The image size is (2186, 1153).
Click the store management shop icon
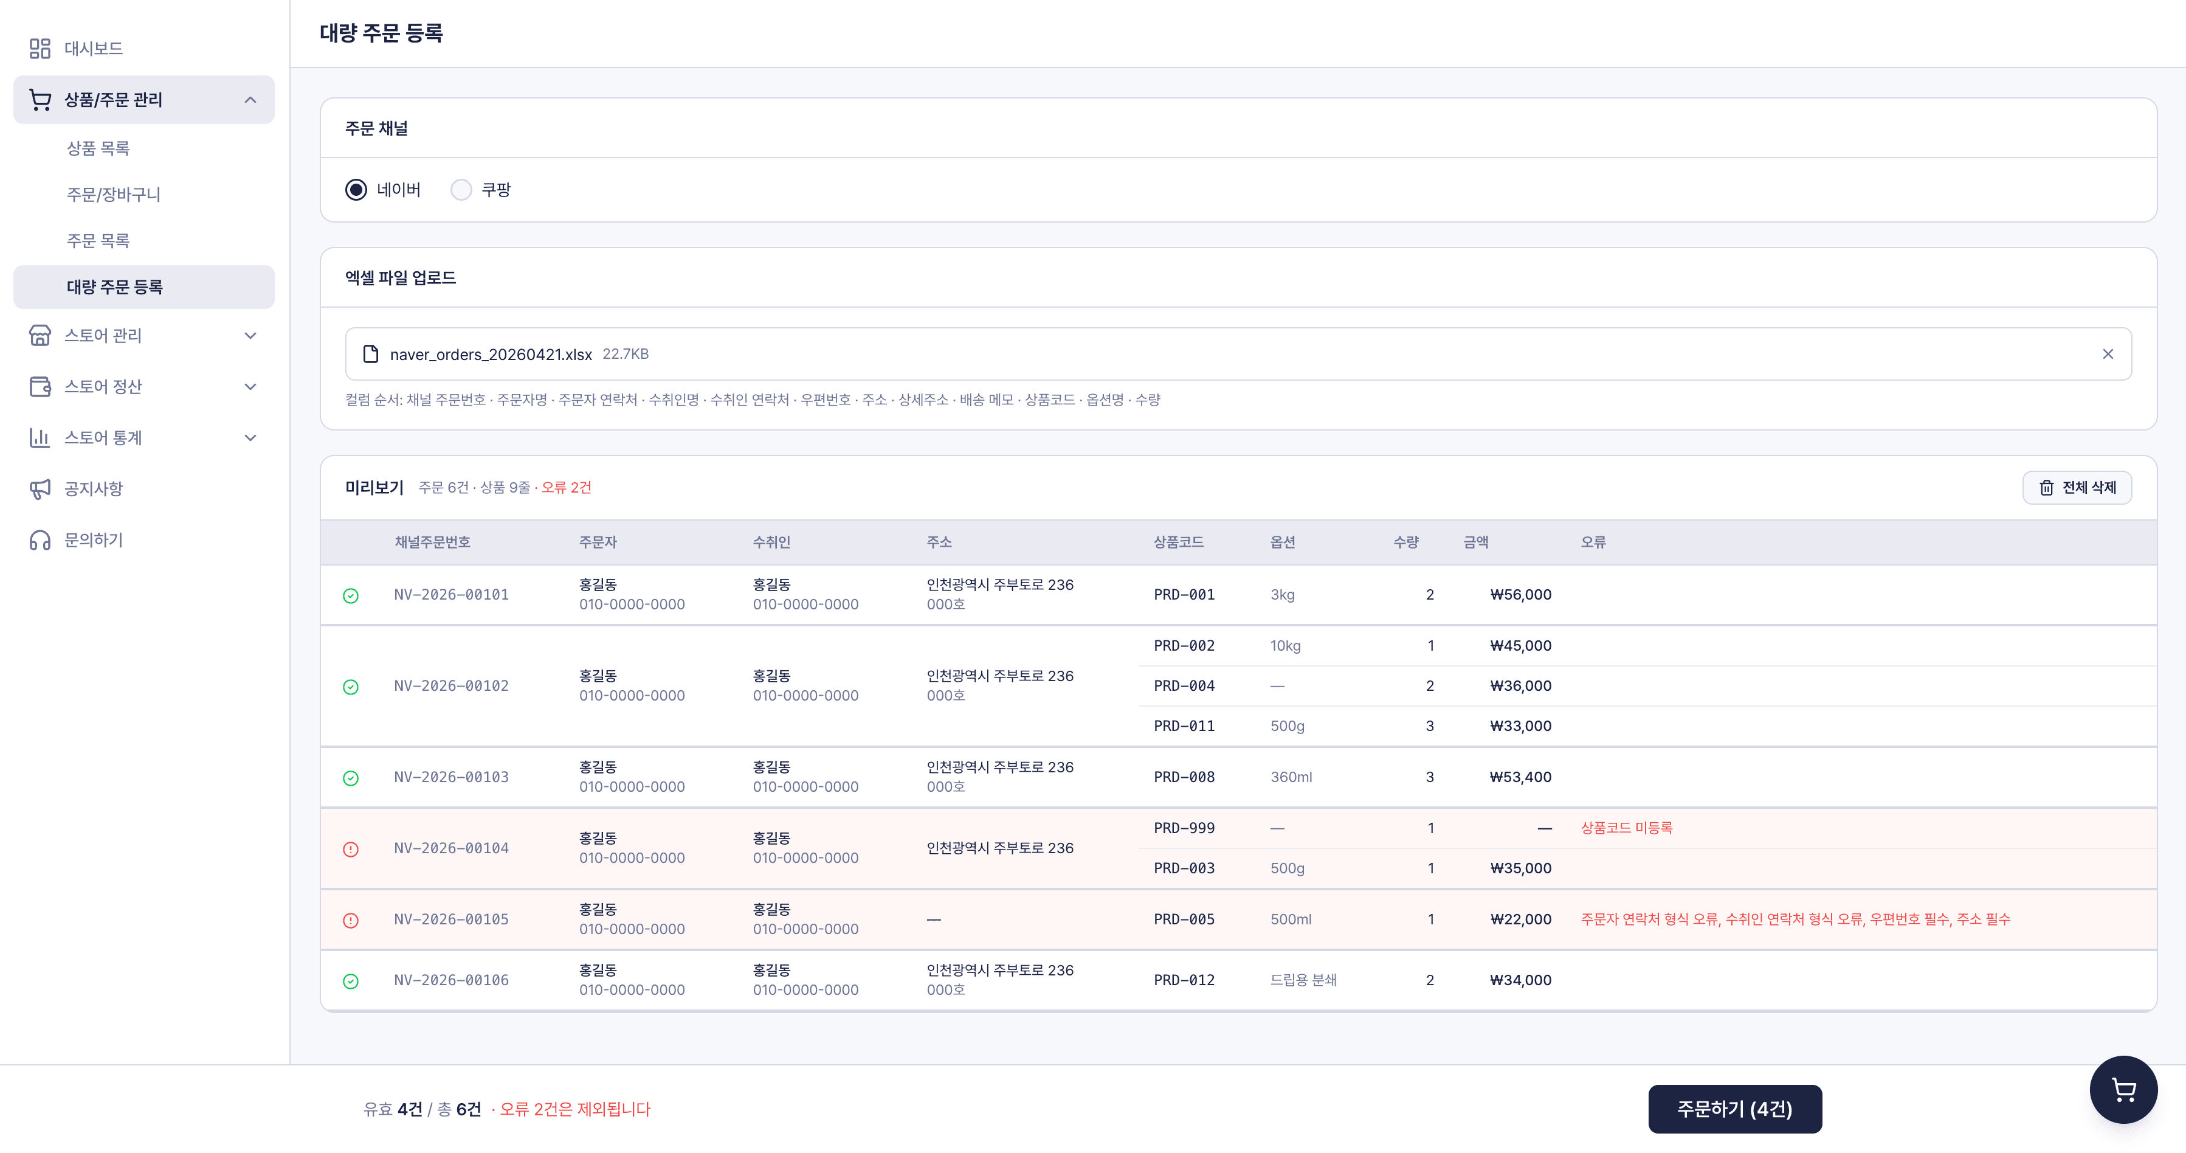[40, 335]
